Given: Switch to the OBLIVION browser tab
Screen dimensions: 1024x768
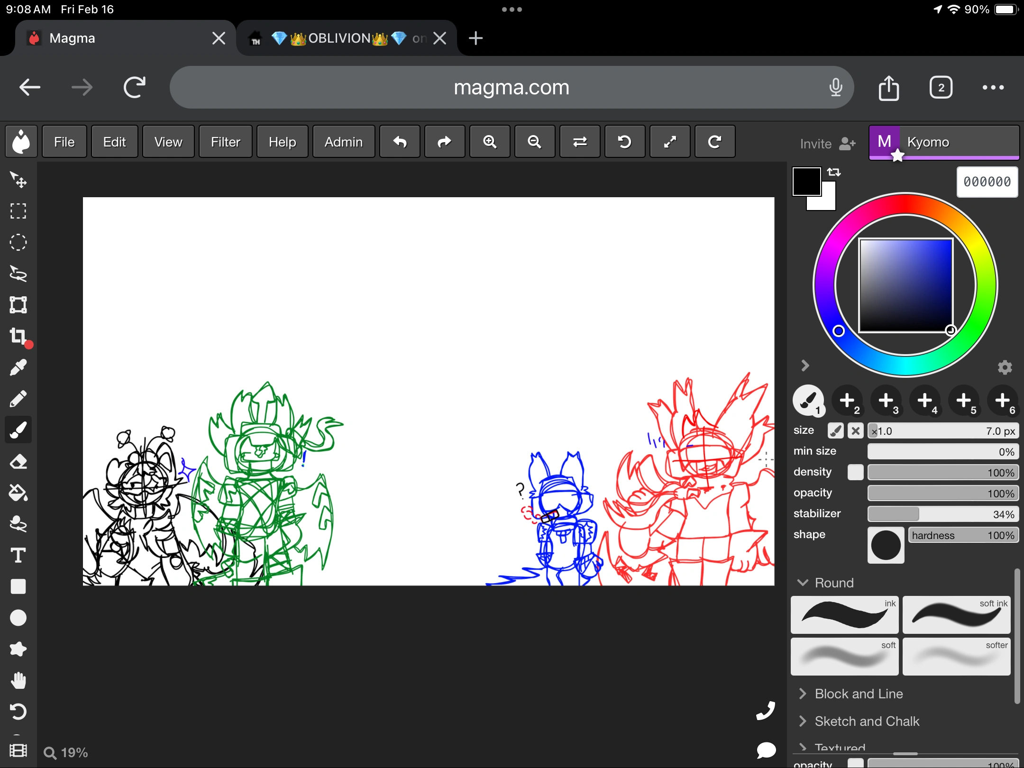Looking at the screenshot, I should click(x=339, y=38).
